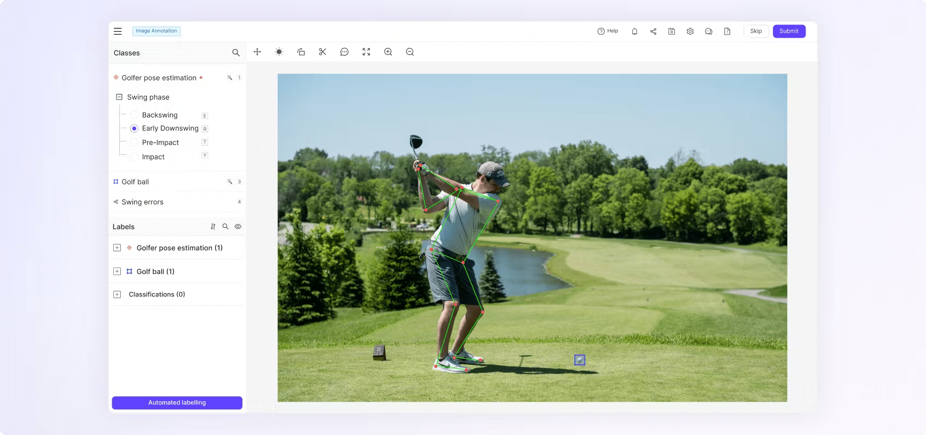Open the comment tool in toolbar
Screen dimensions: 926x435
pos(344,52)
